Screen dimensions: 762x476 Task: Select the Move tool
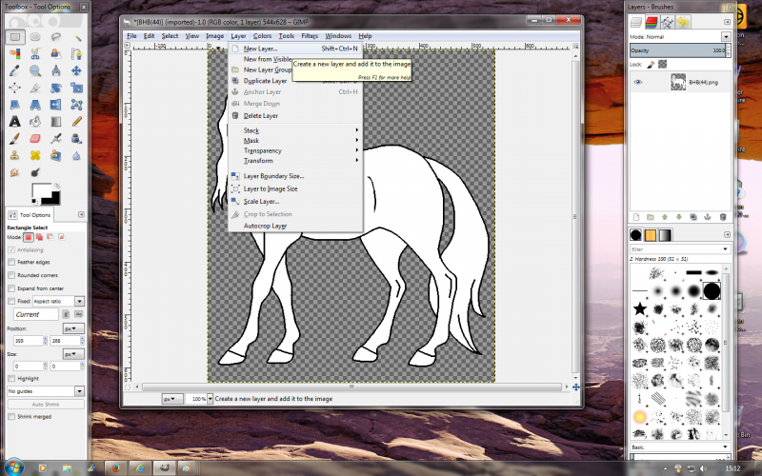click(76, 70)
